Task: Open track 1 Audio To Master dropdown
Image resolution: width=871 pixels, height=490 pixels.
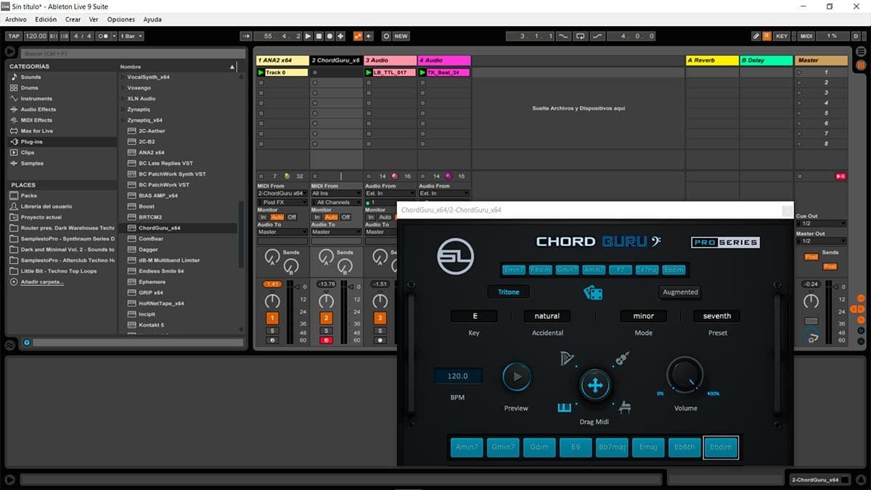Action: click(283, 232)
